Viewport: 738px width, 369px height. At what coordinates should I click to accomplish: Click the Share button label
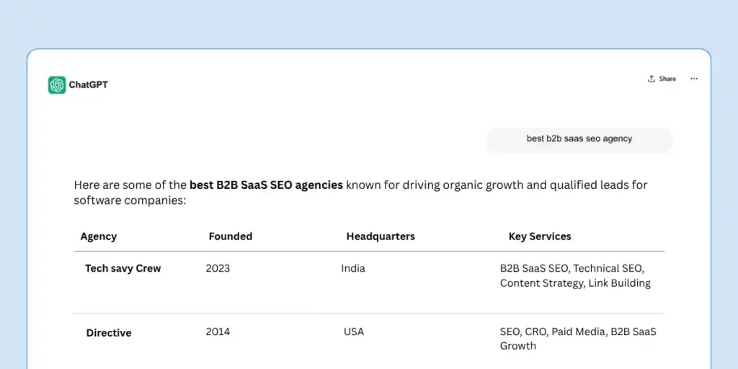[x=667, y=79]
